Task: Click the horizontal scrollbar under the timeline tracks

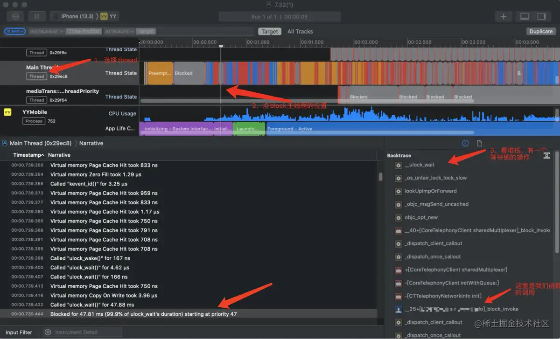Action: pyautogui.click(x=307, y=101)
